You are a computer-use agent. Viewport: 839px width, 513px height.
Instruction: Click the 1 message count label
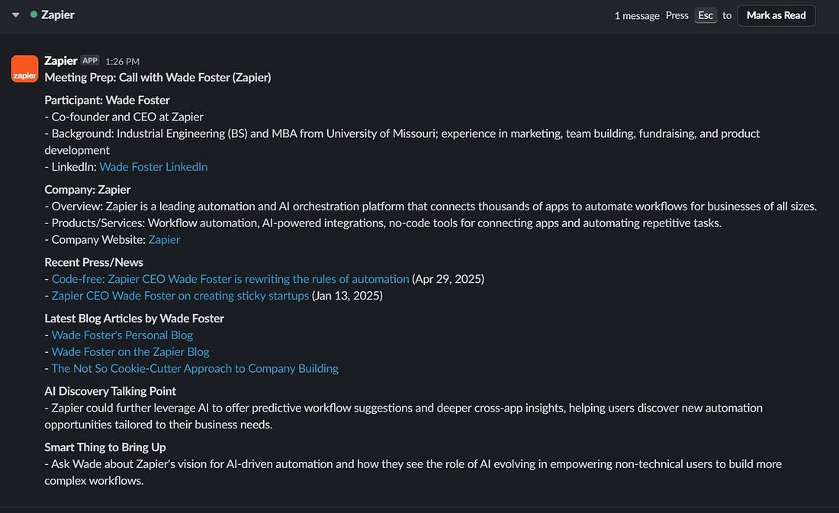click(637, 16)
